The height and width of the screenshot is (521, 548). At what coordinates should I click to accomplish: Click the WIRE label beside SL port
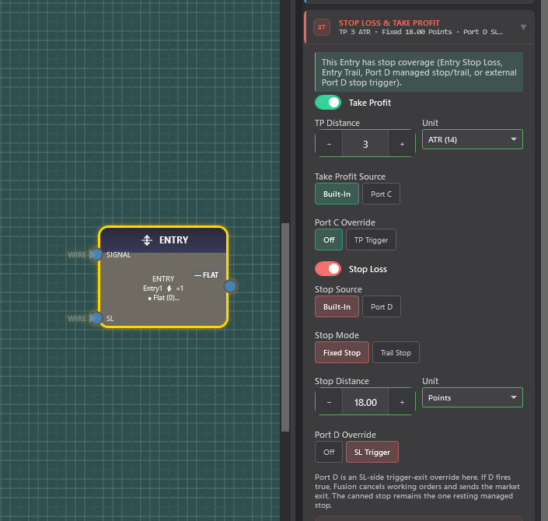coord(77,319)
